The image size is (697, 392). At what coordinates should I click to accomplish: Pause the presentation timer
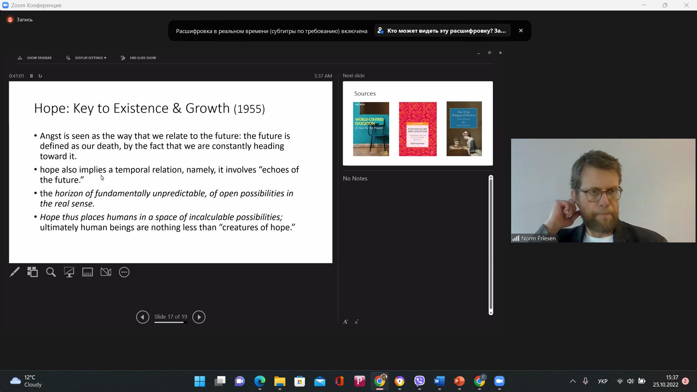pos(32,76)
